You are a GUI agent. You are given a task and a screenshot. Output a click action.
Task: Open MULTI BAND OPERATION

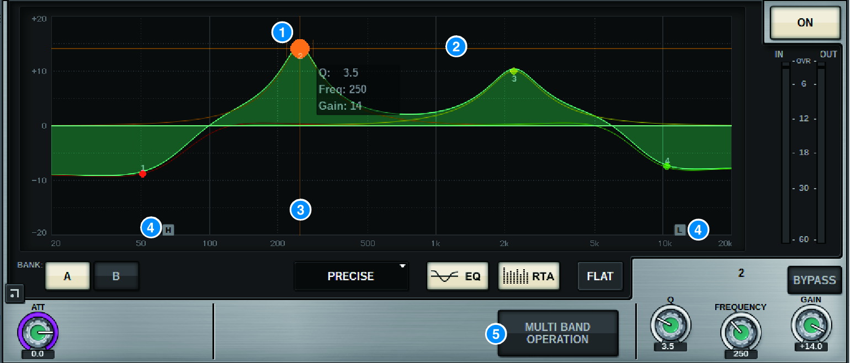click(557, 333)
